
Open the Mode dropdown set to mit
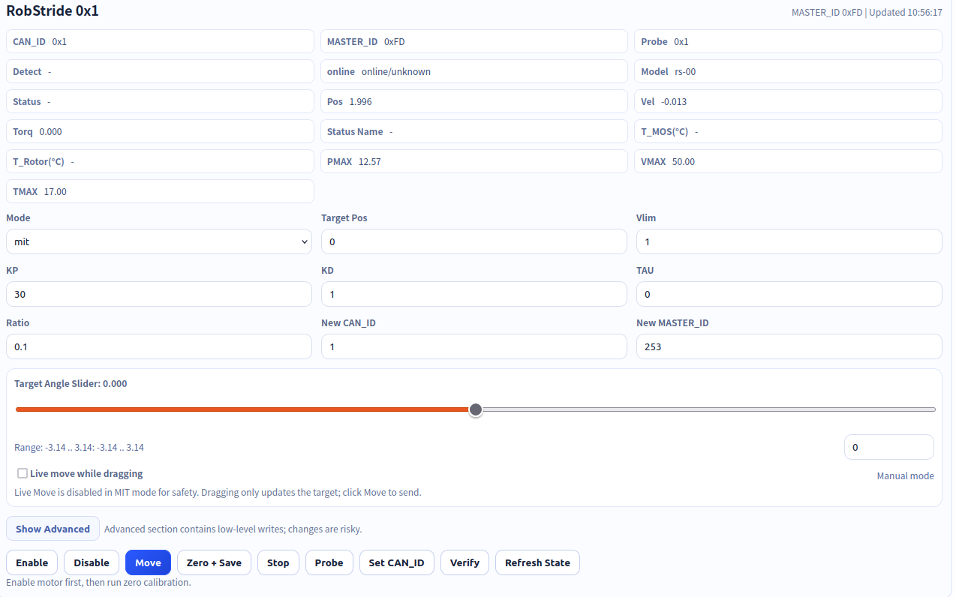pyautogui.click(x=159, y=241)
